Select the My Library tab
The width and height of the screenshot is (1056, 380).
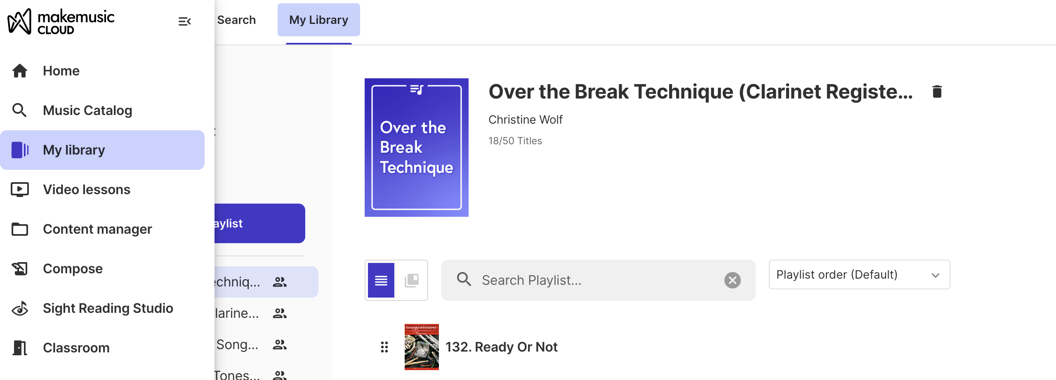point(318,20)
